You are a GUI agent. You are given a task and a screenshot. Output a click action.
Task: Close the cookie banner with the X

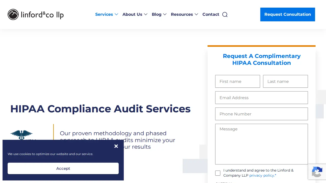click(116, 146)
